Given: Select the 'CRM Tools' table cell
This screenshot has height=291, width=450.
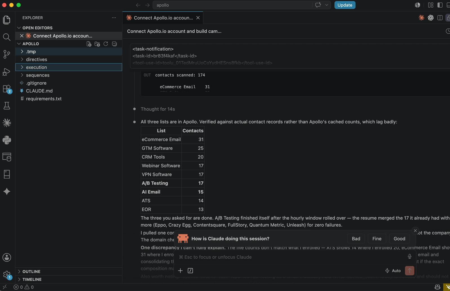Looking at the screenshot, I should (161, 157).
